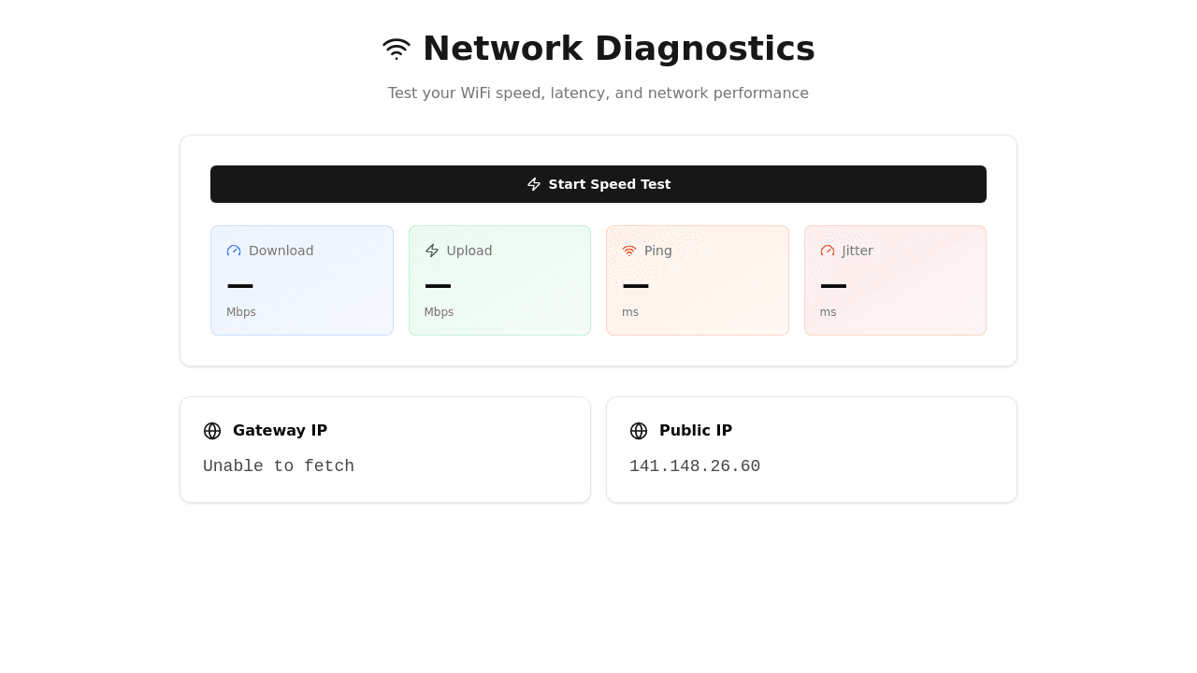Click the WiFi icon in the page header

pos(396,46)
